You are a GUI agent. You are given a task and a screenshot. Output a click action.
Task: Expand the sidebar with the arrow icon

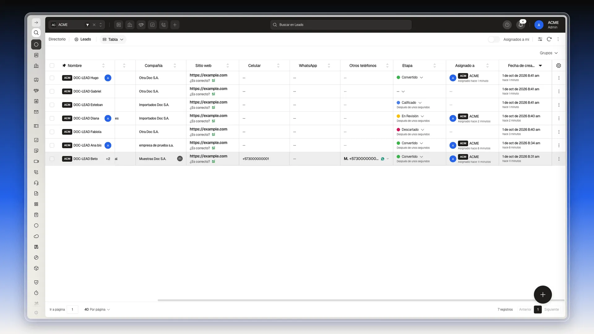[36, 23]
